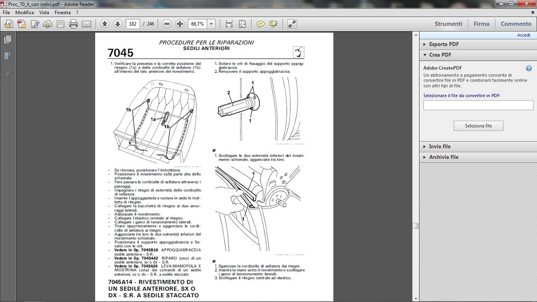This screenshot has height=302, width=537.
Task: Open the Modifica menu
Action: [x=24, y=13]
